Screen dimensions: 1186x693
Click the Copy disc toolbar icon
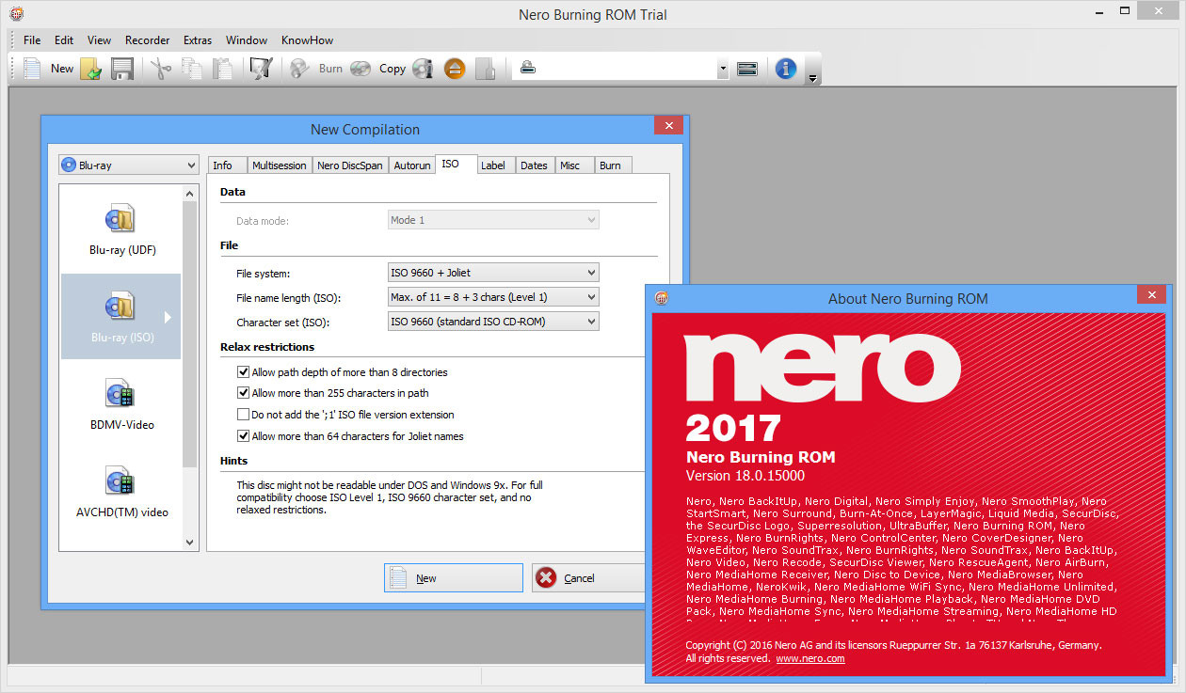point(361,69)
